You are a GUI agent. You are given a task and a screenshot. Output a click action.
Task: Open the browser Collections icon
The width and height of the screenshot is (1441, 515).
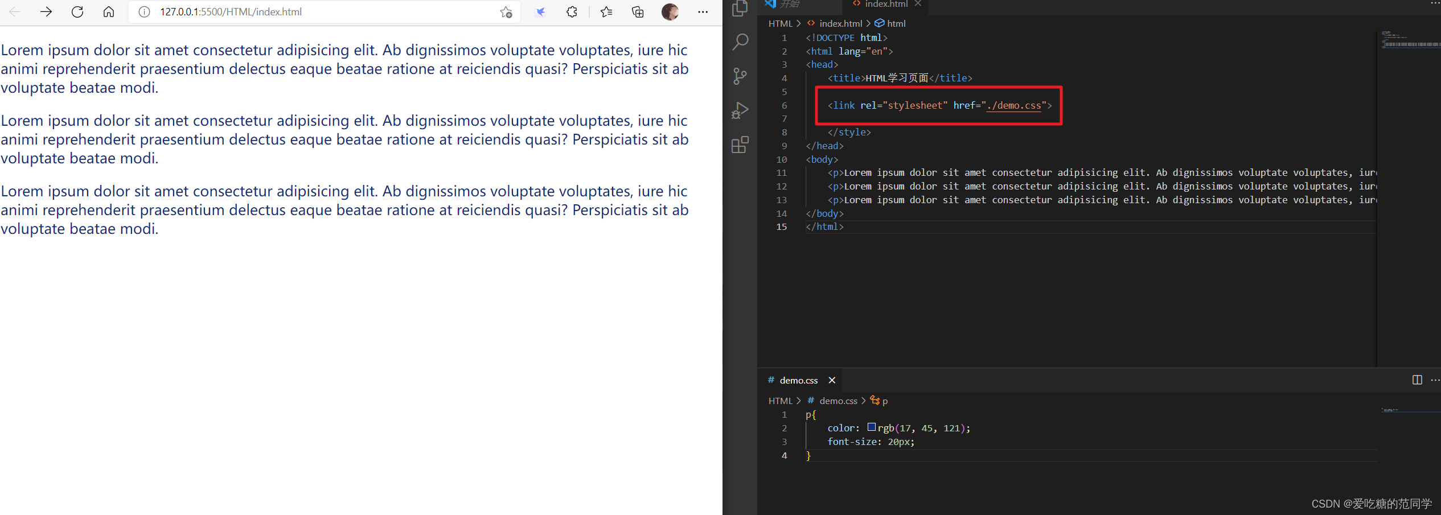(638, 12)
